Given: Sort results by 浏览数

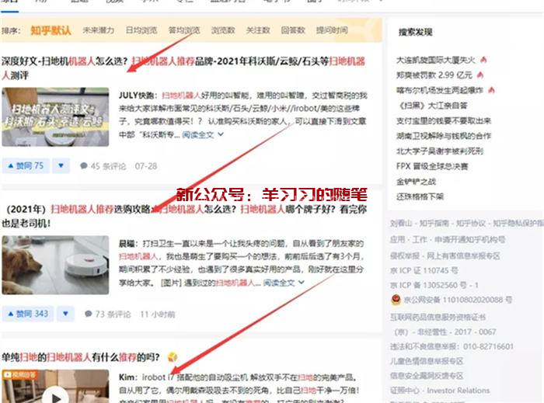Looking at the screenshot, I should click(223, 30).
